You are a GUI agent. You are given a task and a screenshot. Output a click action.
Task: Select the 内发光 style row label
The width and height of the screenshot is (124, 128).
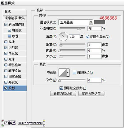click(x=13, y=54)
